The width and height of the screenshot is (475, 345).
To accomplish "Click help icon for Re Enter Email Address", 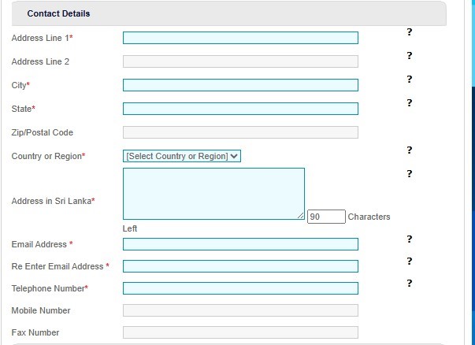I will [410, 262].
